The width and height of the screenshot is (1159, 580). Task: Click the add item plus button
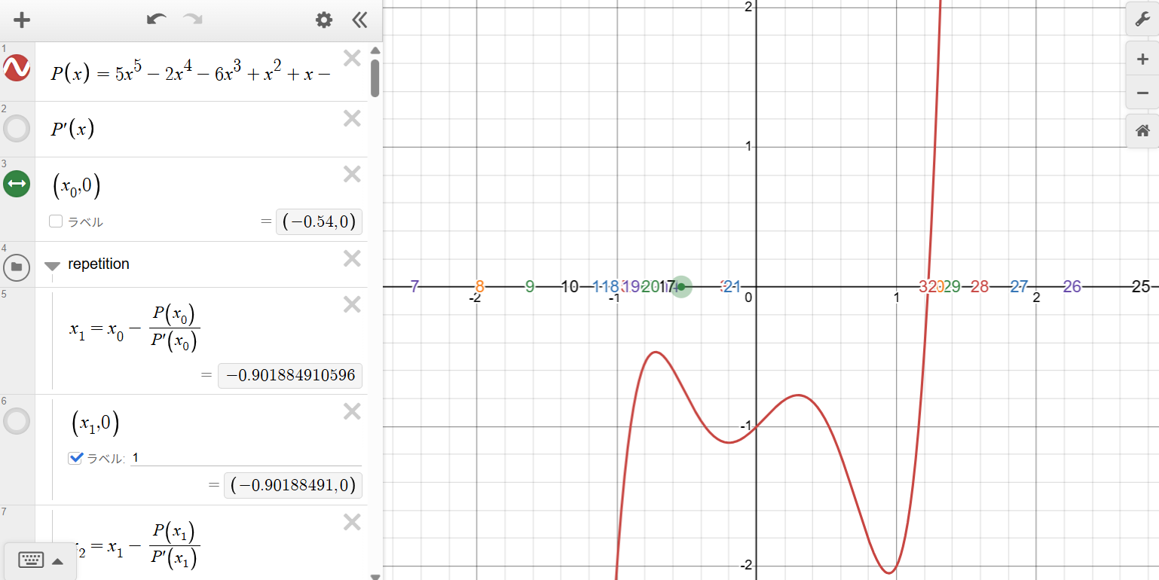(22, 20)
